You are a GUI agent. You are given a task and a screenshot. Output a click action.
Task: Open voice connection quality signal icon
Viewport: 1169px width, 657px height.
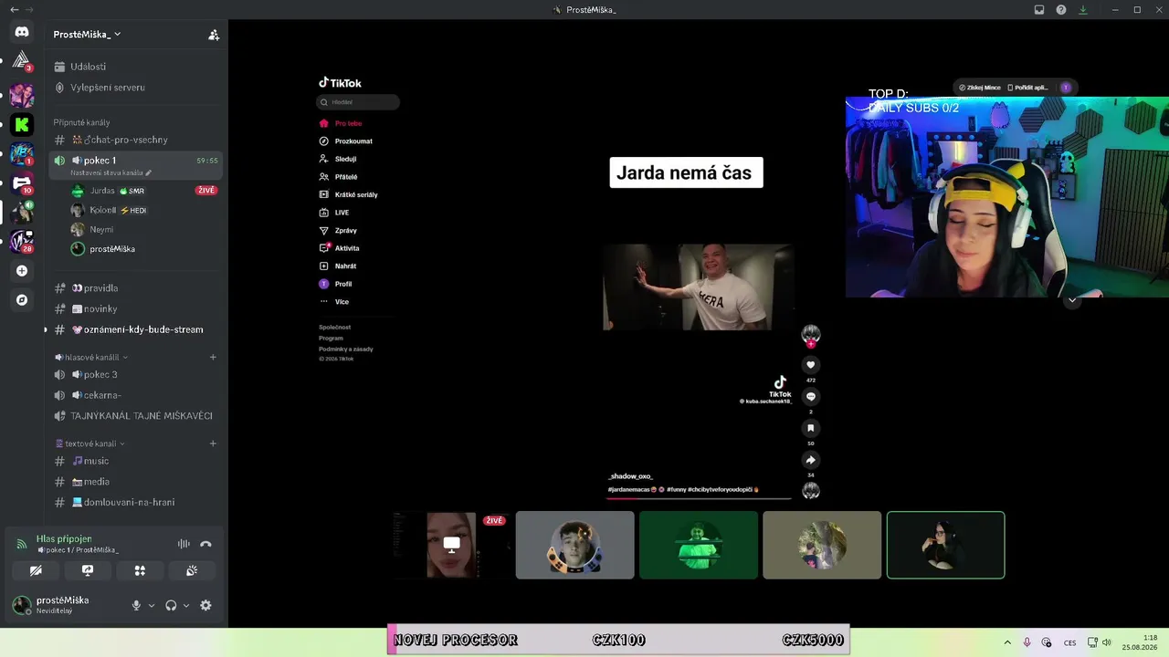22,544
